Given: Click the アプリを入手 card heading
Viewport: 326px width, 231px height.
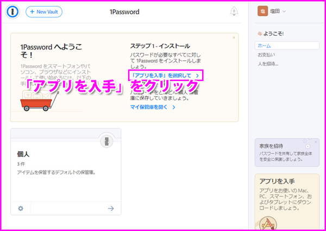Looking at the screenshot, I should coord(277,182).
